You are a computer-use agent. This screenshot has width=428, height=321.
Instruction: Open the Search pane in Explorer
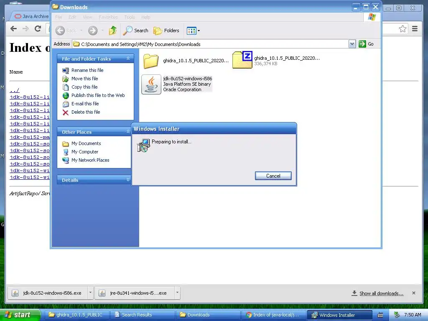coord(135,31)
